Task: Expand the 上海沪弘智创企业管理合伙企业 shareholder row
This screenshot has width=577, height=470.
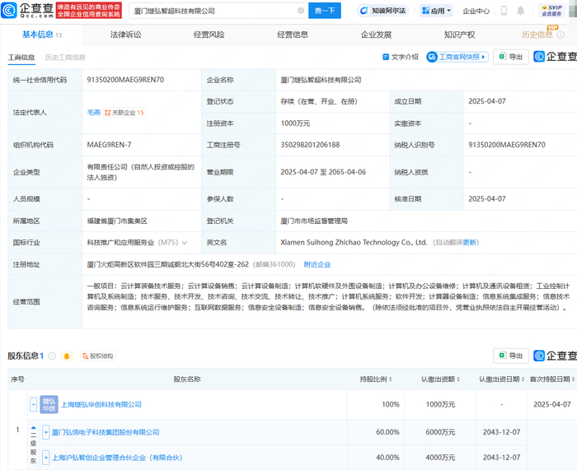Action: [45, 455]
